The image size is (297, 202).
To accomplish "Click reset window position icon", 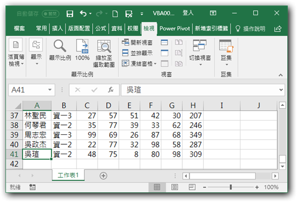I will pyautogui.click(x=179, y=63).
